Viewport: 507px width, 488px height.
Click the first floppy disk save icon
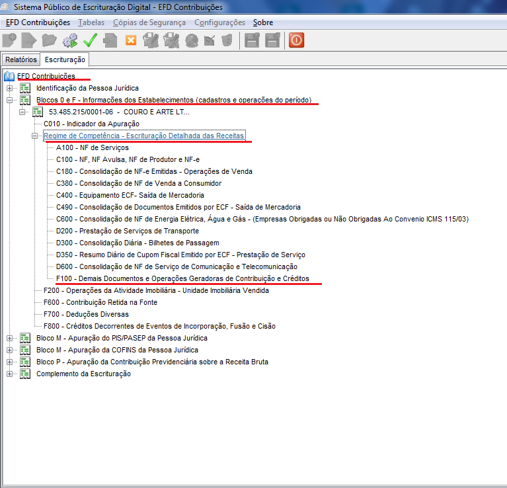coord(251,40)
